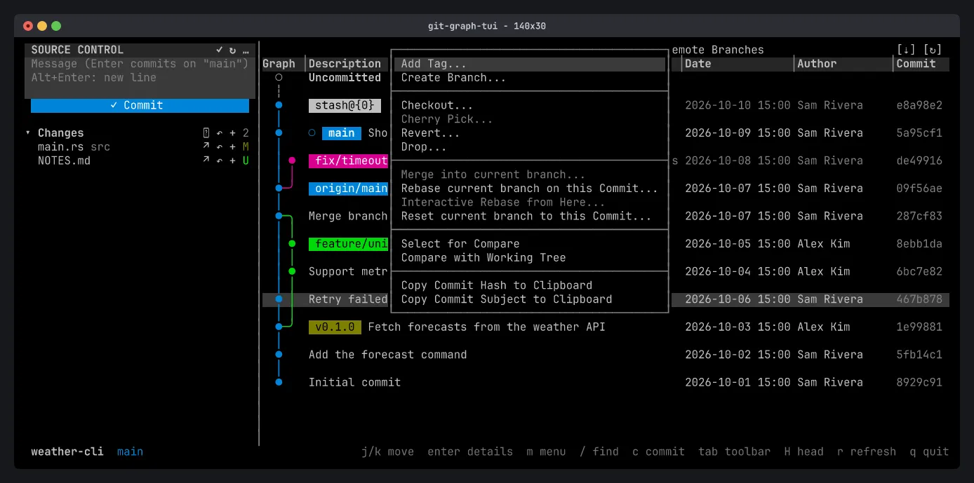Click the Description column header
This screenshot has height=483, width=974.
point(345,64)
